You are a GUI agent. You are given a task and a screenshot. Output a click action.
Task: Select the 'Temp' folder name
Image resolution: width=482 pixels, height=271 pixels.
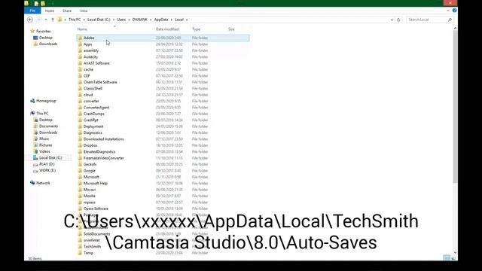88,253
